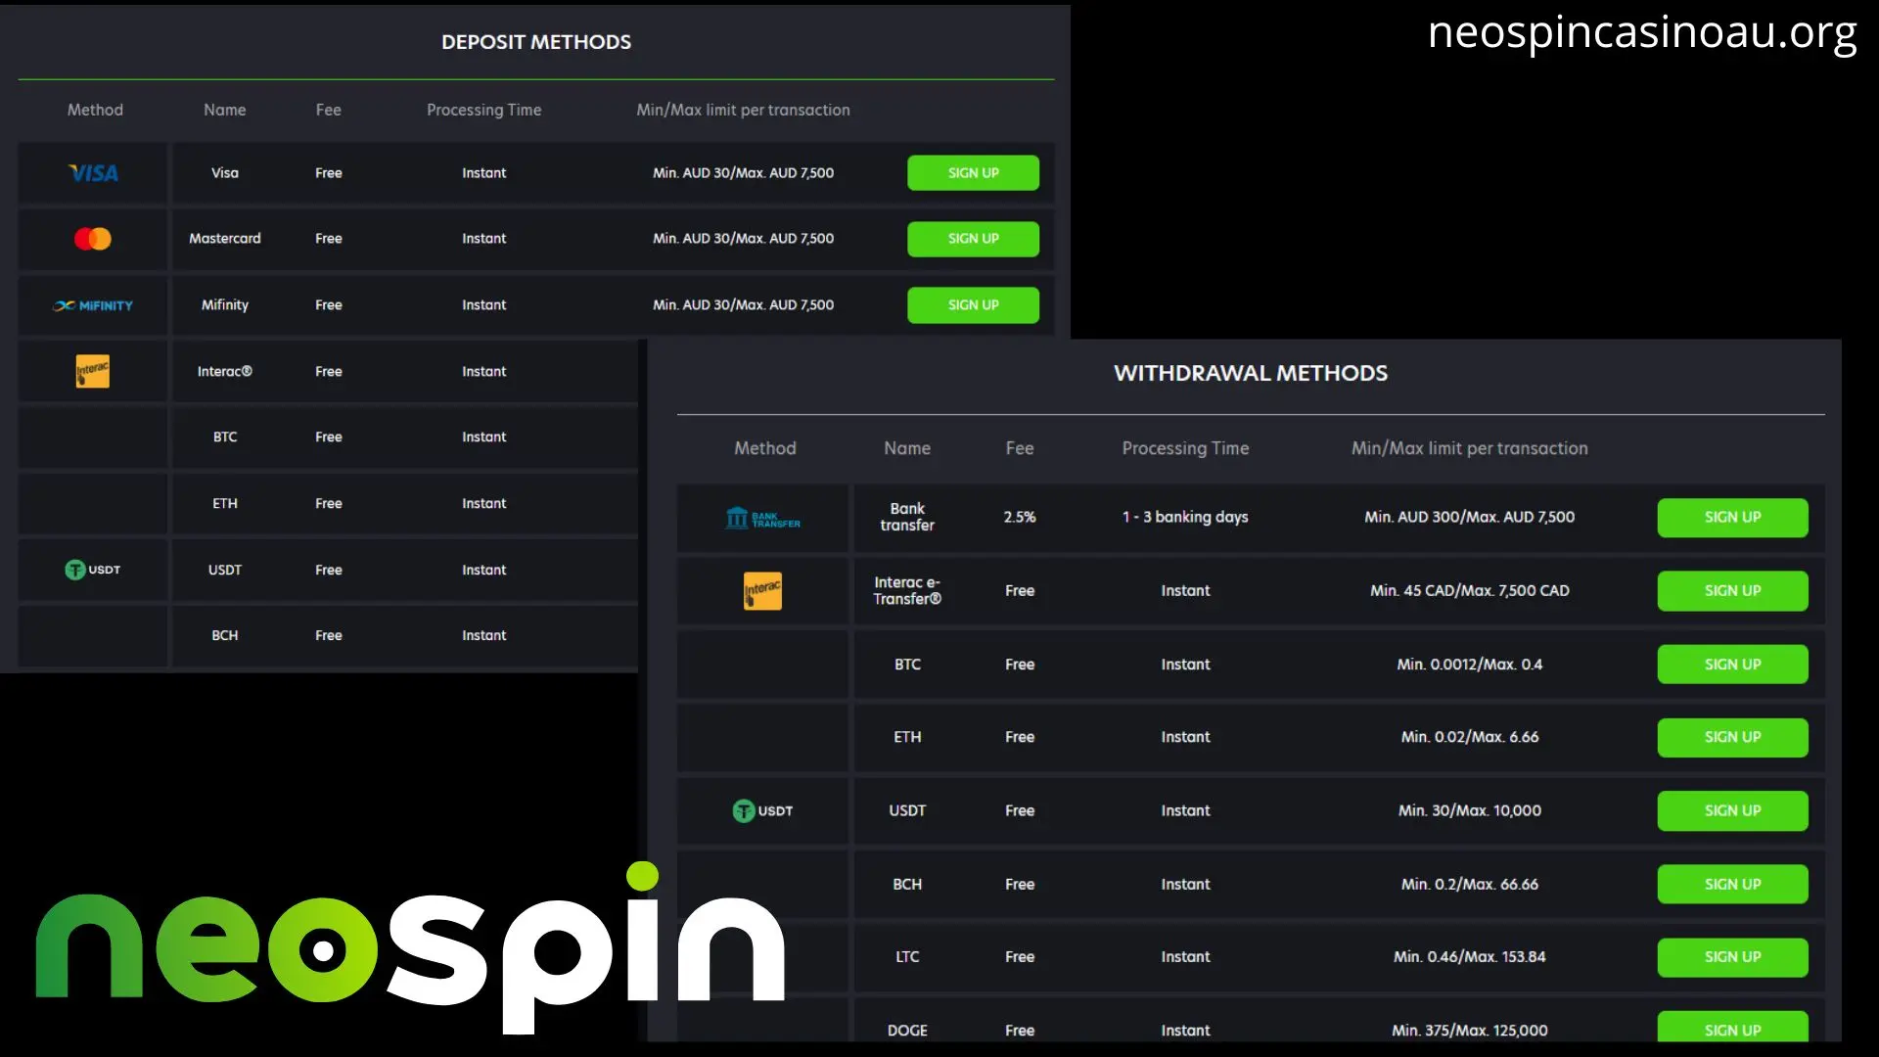The image size is (1879, 1057).
Task: Select Visa limit Min. AUD 30/Max. AUD 7,500
Action: [743, 173]
